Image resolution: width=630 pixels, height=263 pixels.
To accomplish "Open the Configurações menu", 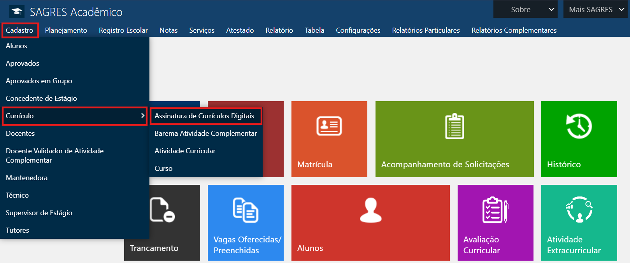I will 358,30.
